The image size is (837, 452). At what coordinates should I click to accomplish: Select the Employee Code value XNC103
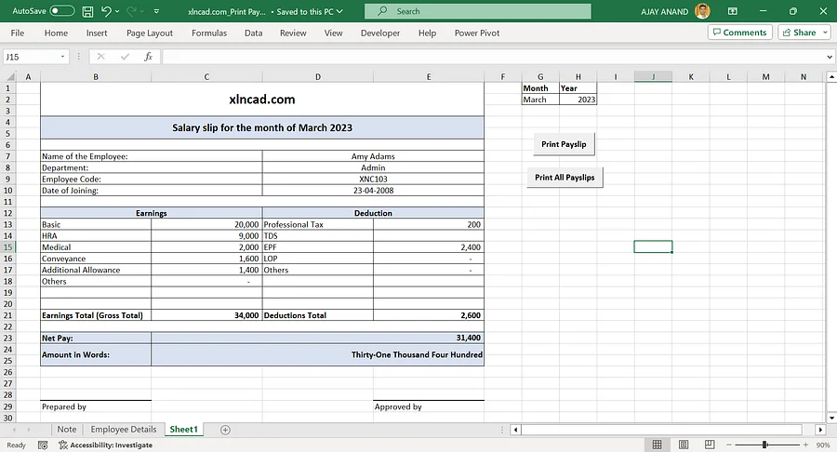coord(373,179)
